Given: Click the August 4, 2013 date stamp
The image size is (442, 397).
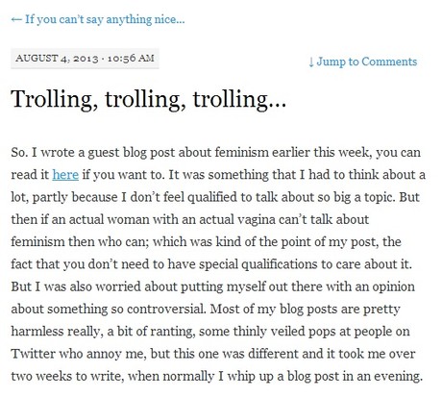Looking at the screenshot, I should point(57,59).
